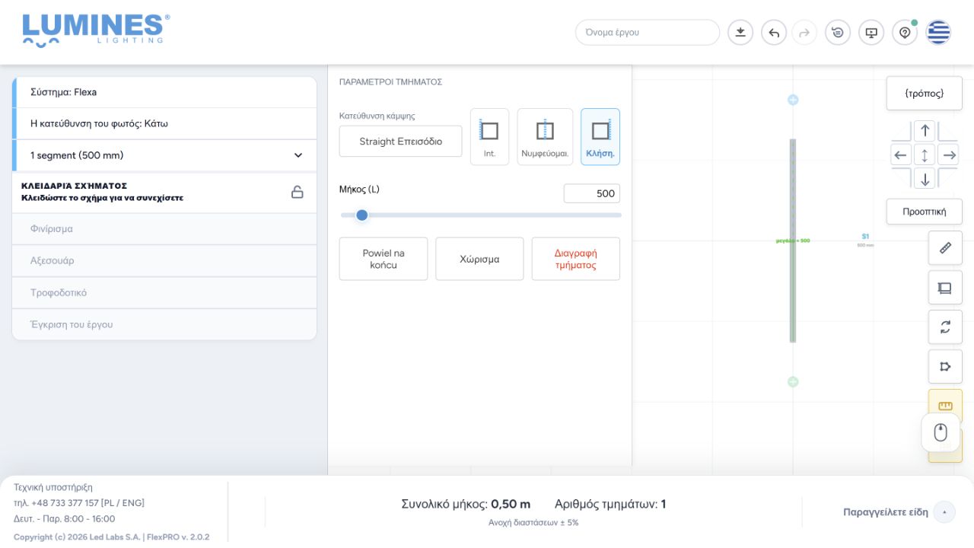Open the help question mark icon

pos(905,33)
